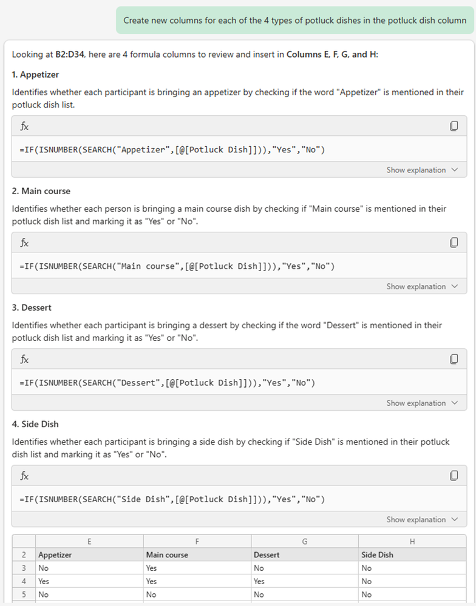Expand Show explanation for Side Dish formula
The width and height of the screenshot is (476, 606).
[422, 519]
